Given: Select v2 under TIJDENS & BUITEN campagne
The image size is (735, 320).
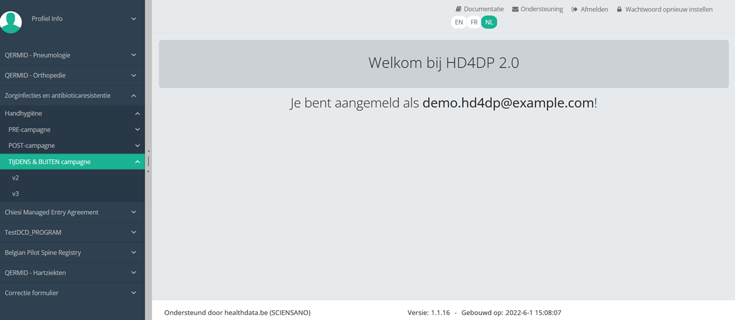Looking at the screenshot, I should tap(16, 177).
